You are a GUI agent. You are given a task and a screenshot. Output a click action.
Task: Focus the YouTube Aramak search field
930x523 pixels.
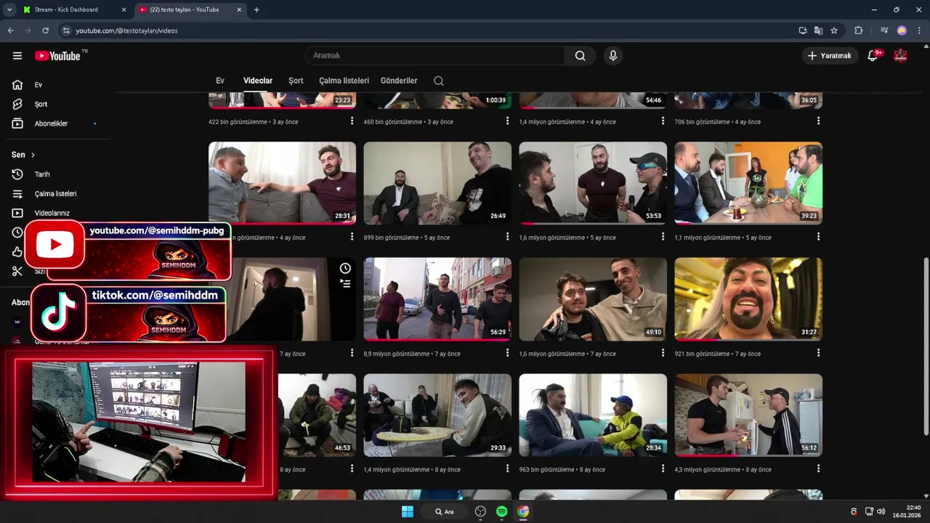[434, 56]
